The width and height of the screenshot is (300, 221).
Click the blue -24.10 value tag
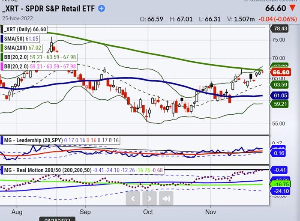click(280, 191)
